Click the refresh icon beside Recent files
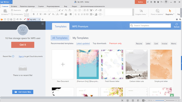 point(13,56)
